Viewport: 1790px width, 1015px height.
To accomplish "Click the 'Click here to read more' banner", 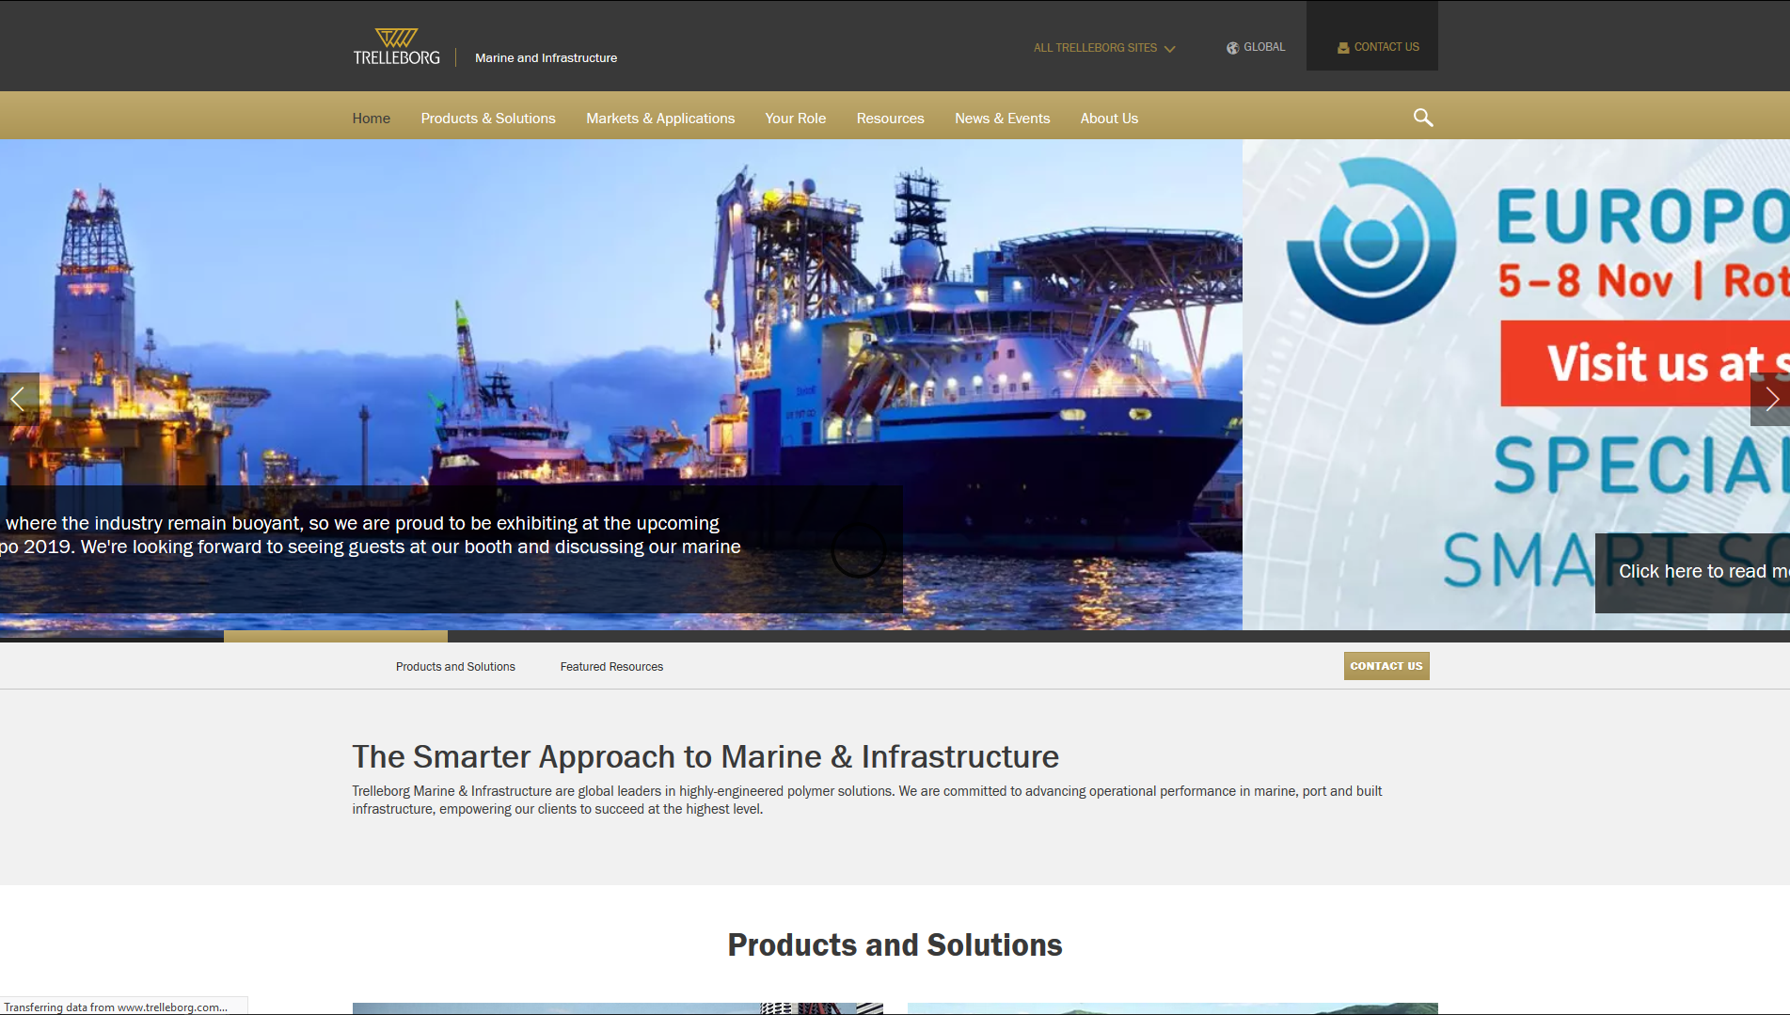I will tap(1693, 572).
